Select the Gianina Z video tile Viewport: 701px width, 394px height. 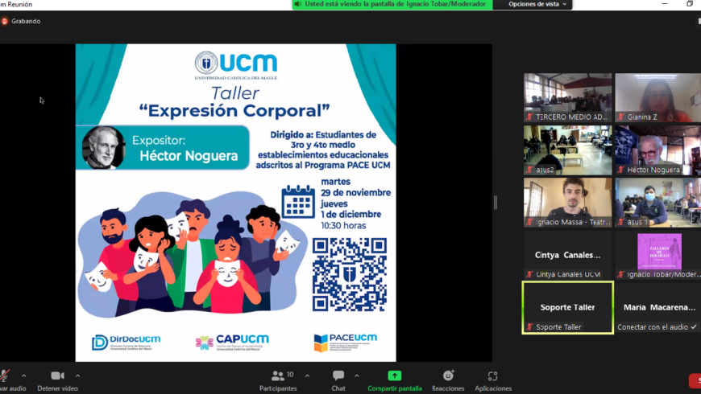pos(658,98)
